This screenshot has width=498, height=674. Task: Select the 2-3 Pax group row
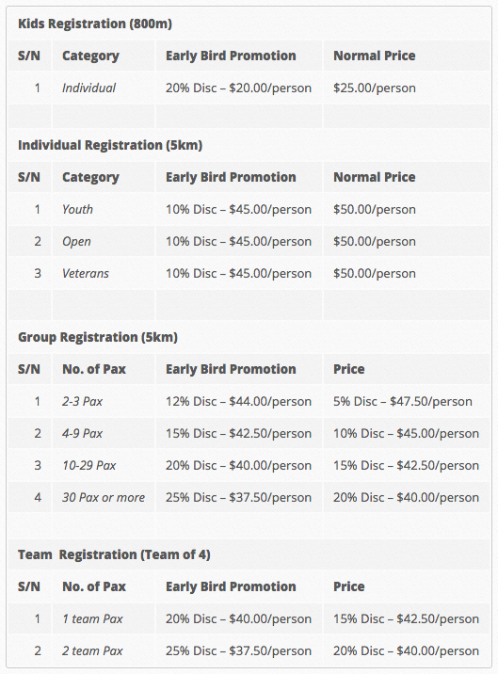249,401
